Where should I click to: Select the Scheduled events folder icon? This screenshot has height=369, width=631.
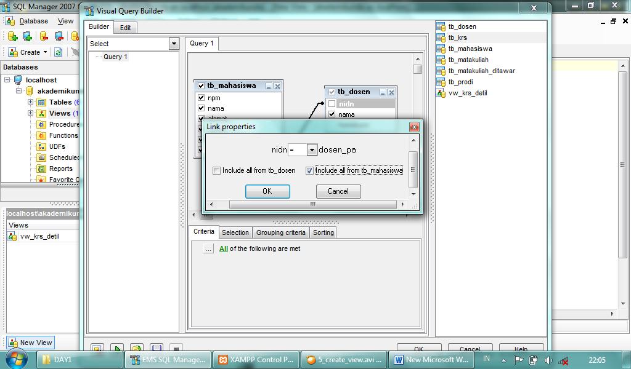coord(41,158)
